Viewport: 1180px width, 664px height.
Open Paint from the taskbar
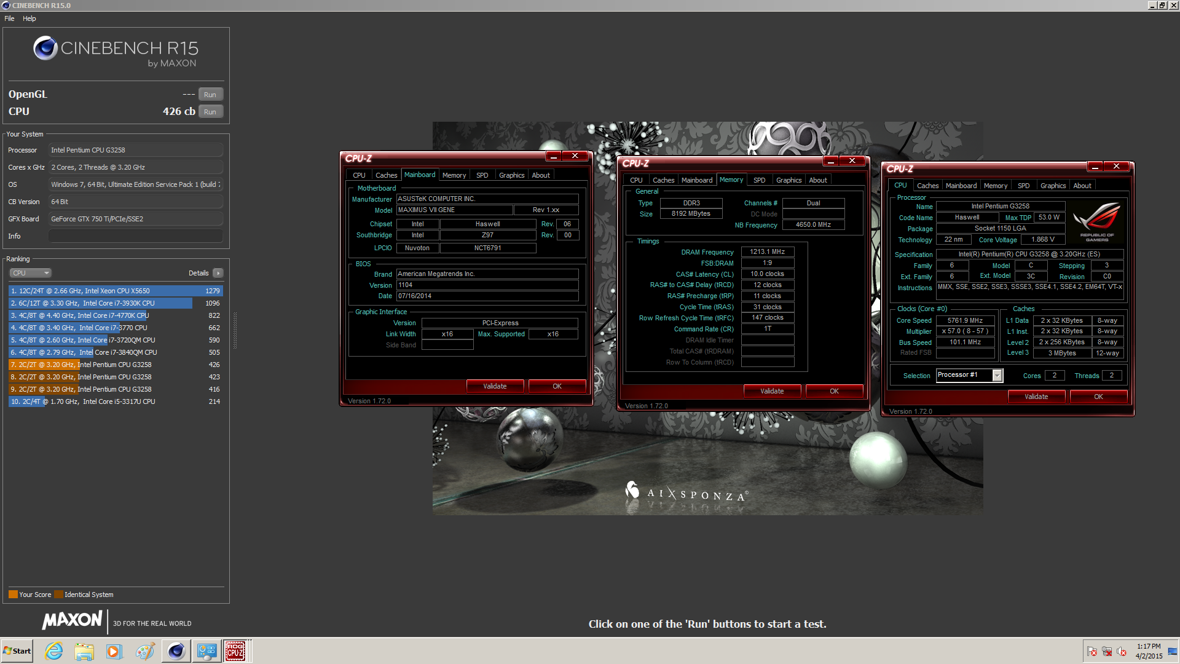click(x=145, y=651)
